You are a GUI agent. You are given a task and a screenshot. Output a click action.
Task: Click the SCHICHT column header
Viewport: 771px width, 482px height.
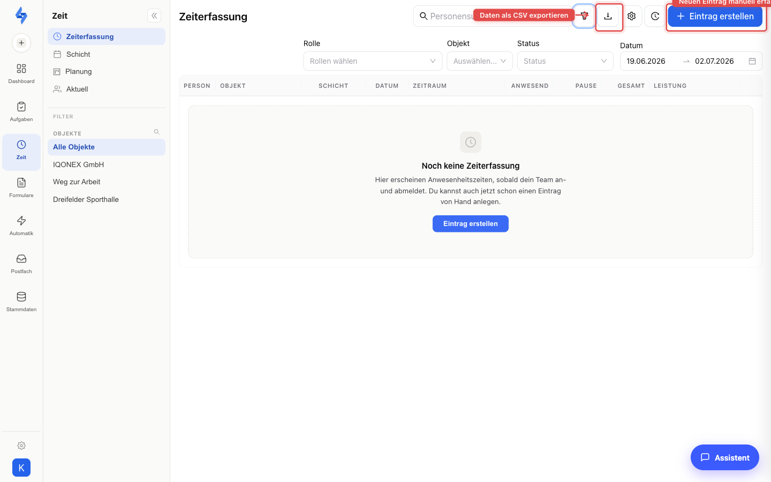point(334,86)
